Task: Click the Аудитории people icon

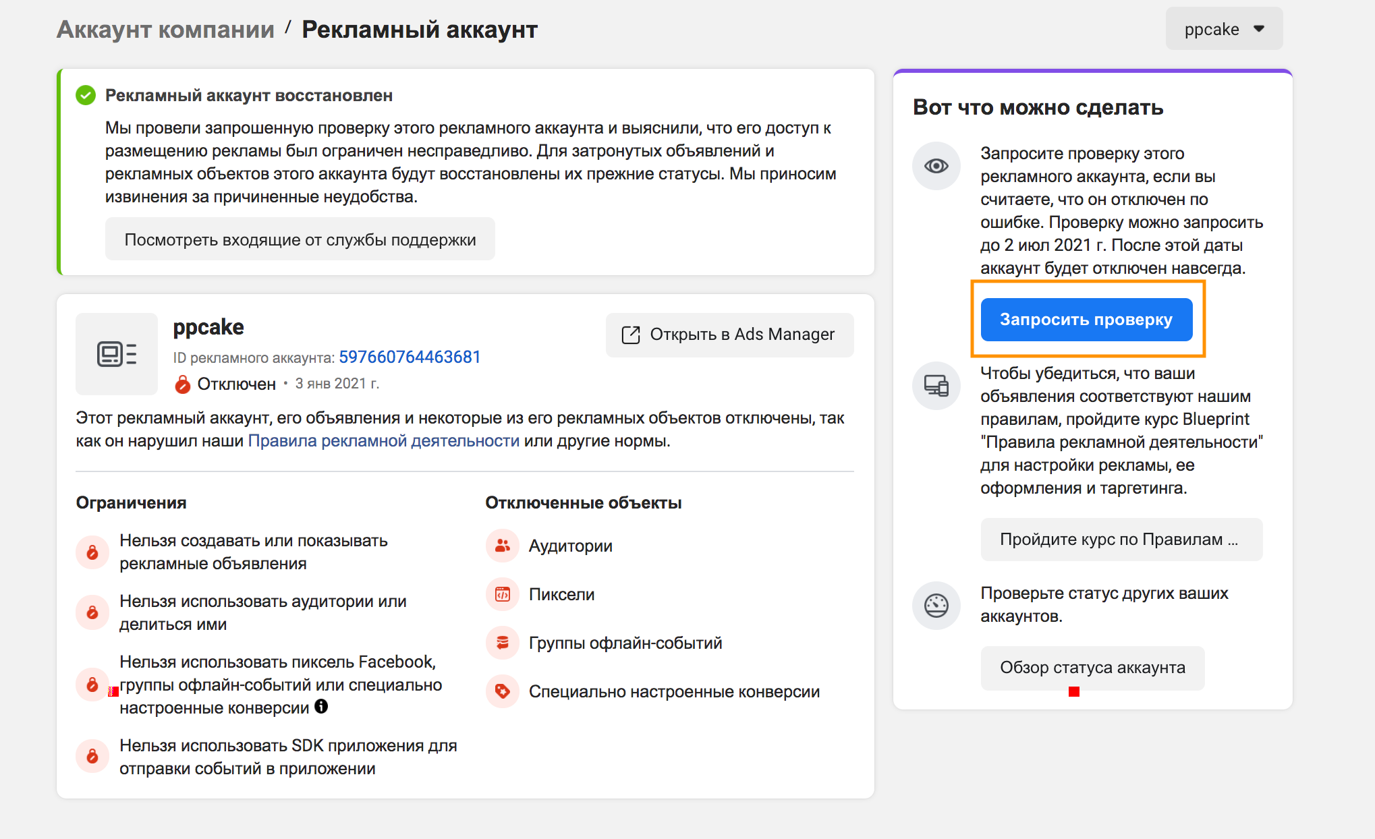Action: point(503,546)
